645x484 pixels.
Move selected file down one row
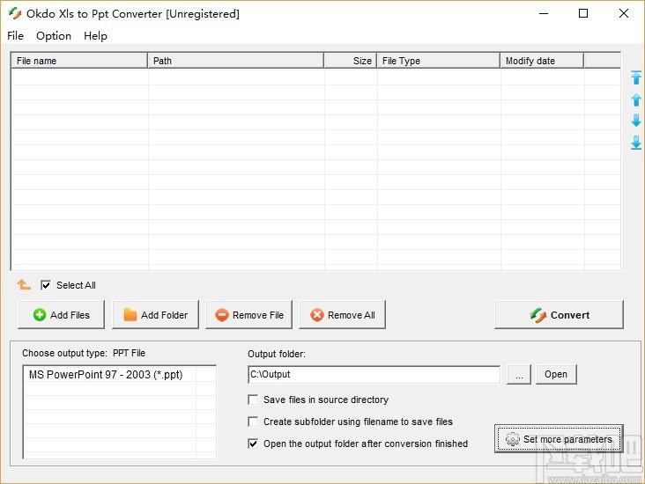point(636,121)
